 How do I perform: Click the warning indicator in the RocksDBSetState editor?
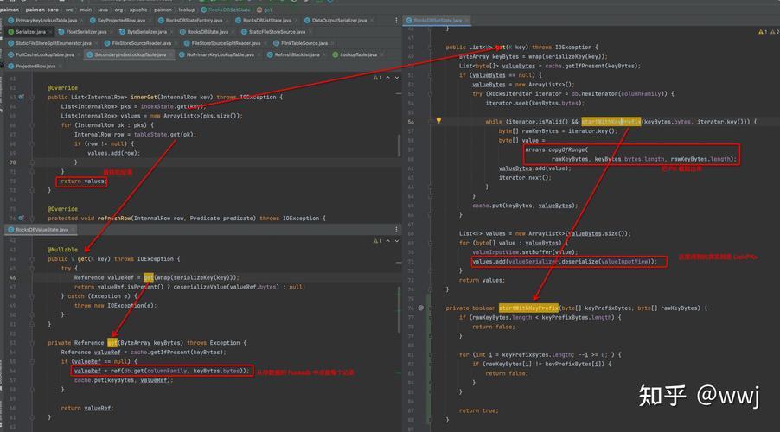point(759,31)
